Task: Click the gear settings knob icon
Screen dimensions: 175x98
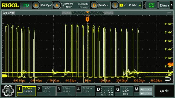Action: pyautogui.click(x=8, y=91)
